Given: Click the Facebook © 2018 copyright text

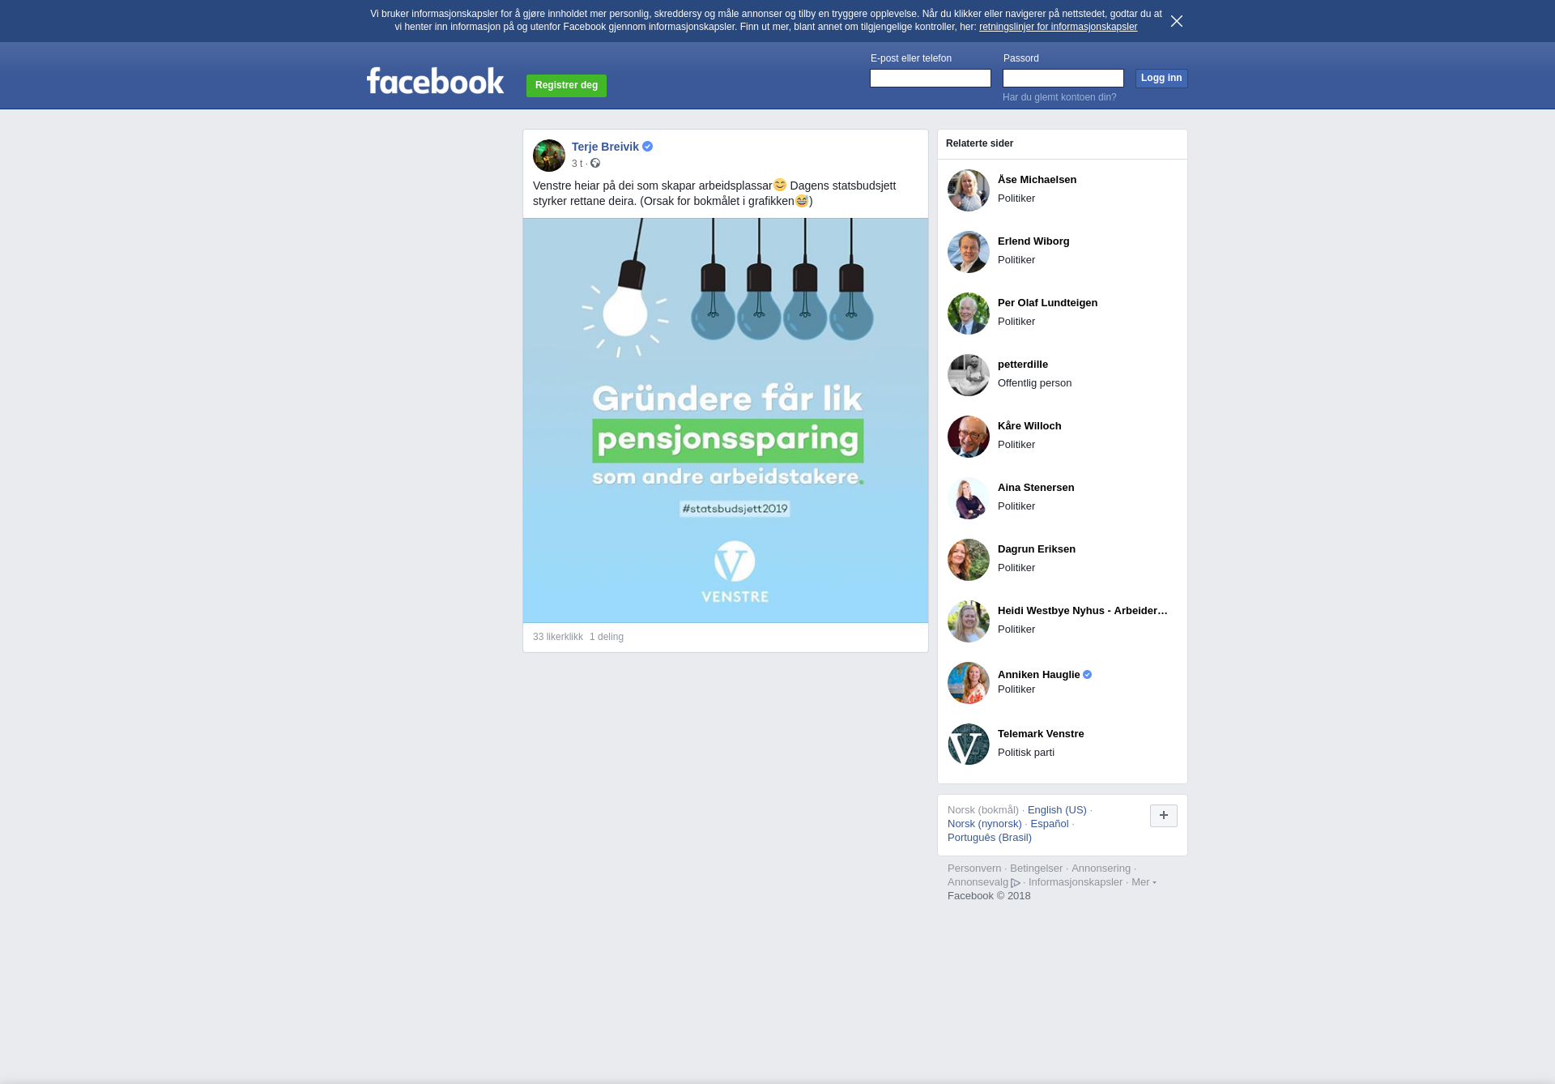Looking at the screenshot, I should pyautogui.click(x=989, y=896).
